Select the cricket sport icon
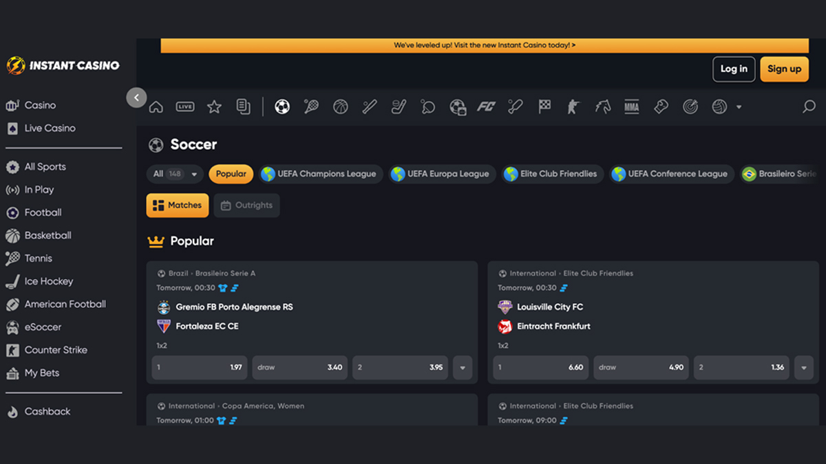The image size is (826, 464). 516,107
